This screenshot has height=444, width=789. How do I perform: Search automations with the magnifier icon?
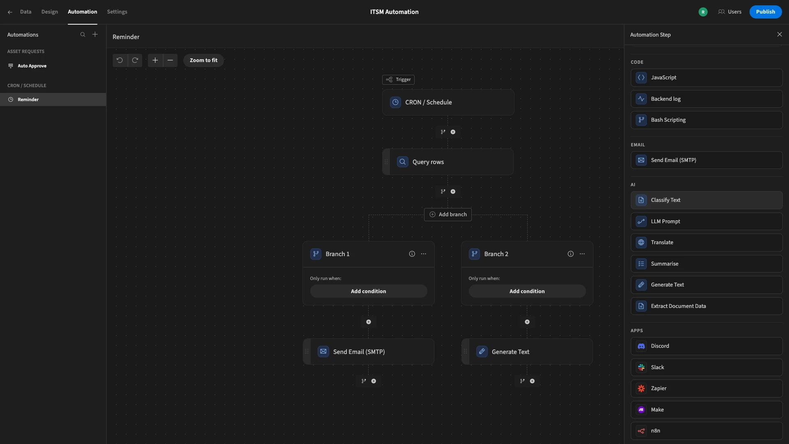(x=83, y=35)
